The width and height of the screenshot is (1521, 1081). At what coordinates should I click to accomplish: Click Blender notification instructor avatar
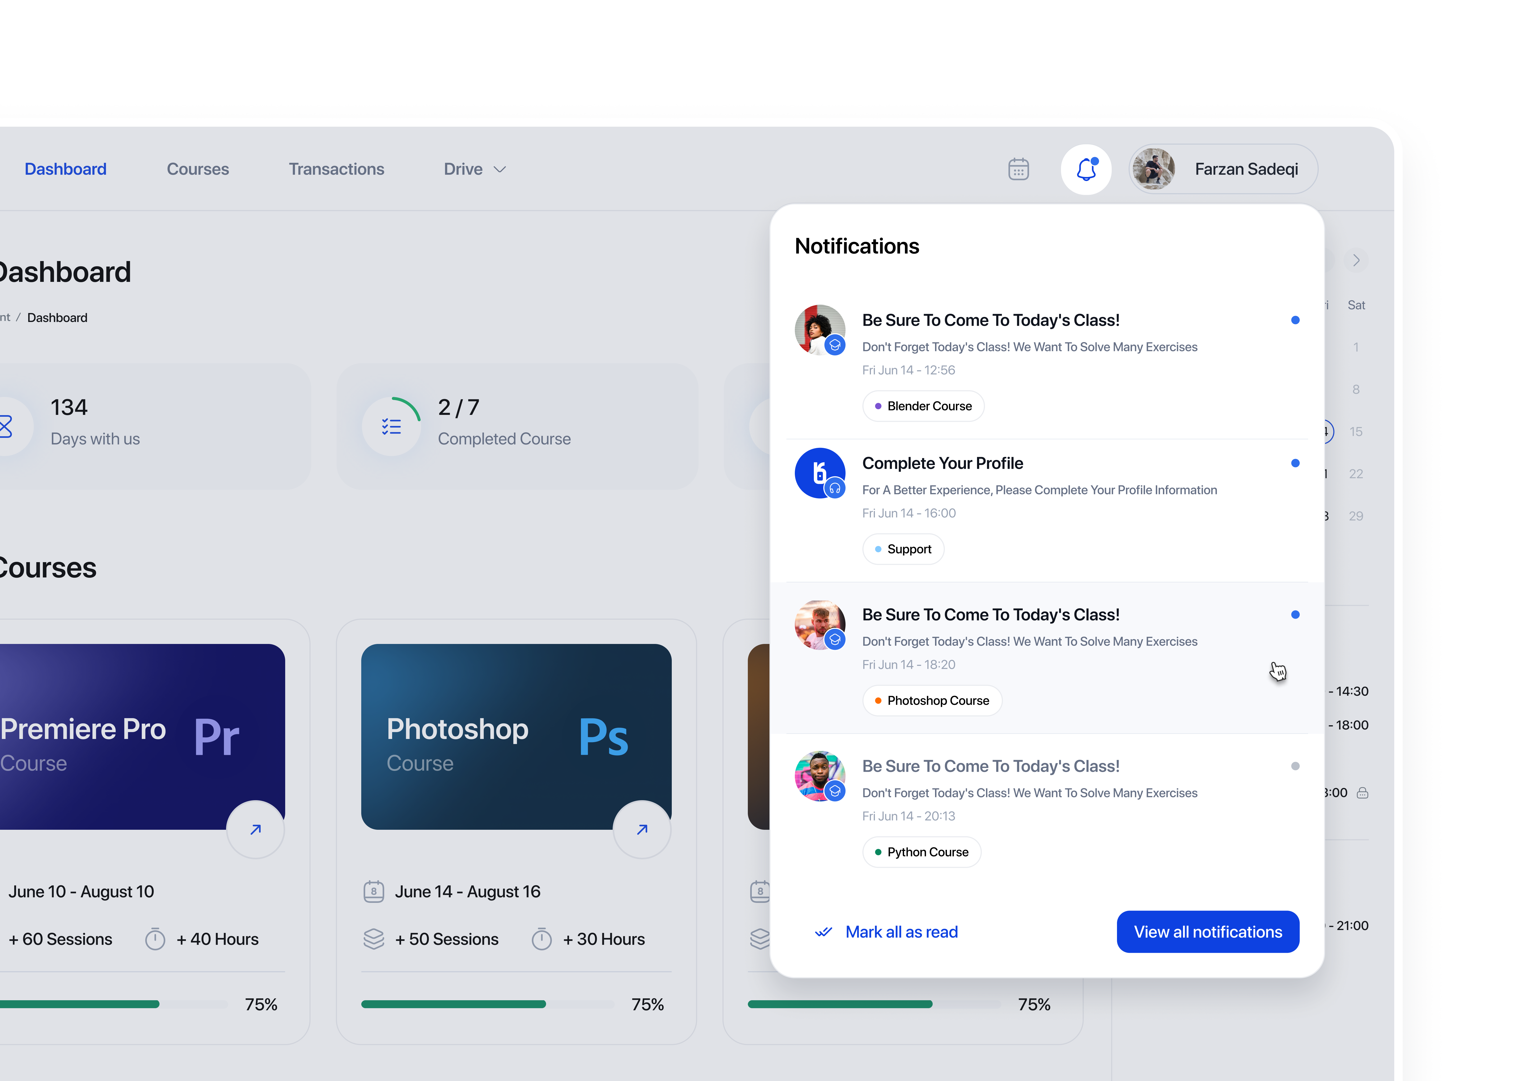[x=820, y=330]
